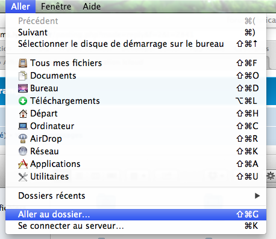The image size is (276, 239).
Task: Click the Ordinateur laptop icon
Action: [23, 126]
